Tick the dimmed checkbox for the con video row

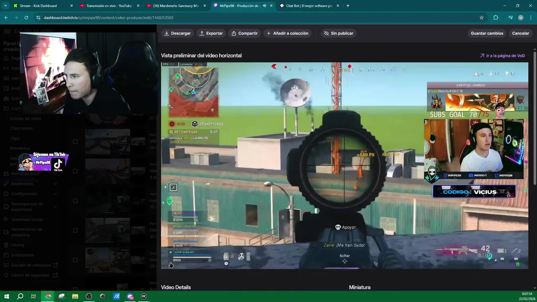pos(75,200)
